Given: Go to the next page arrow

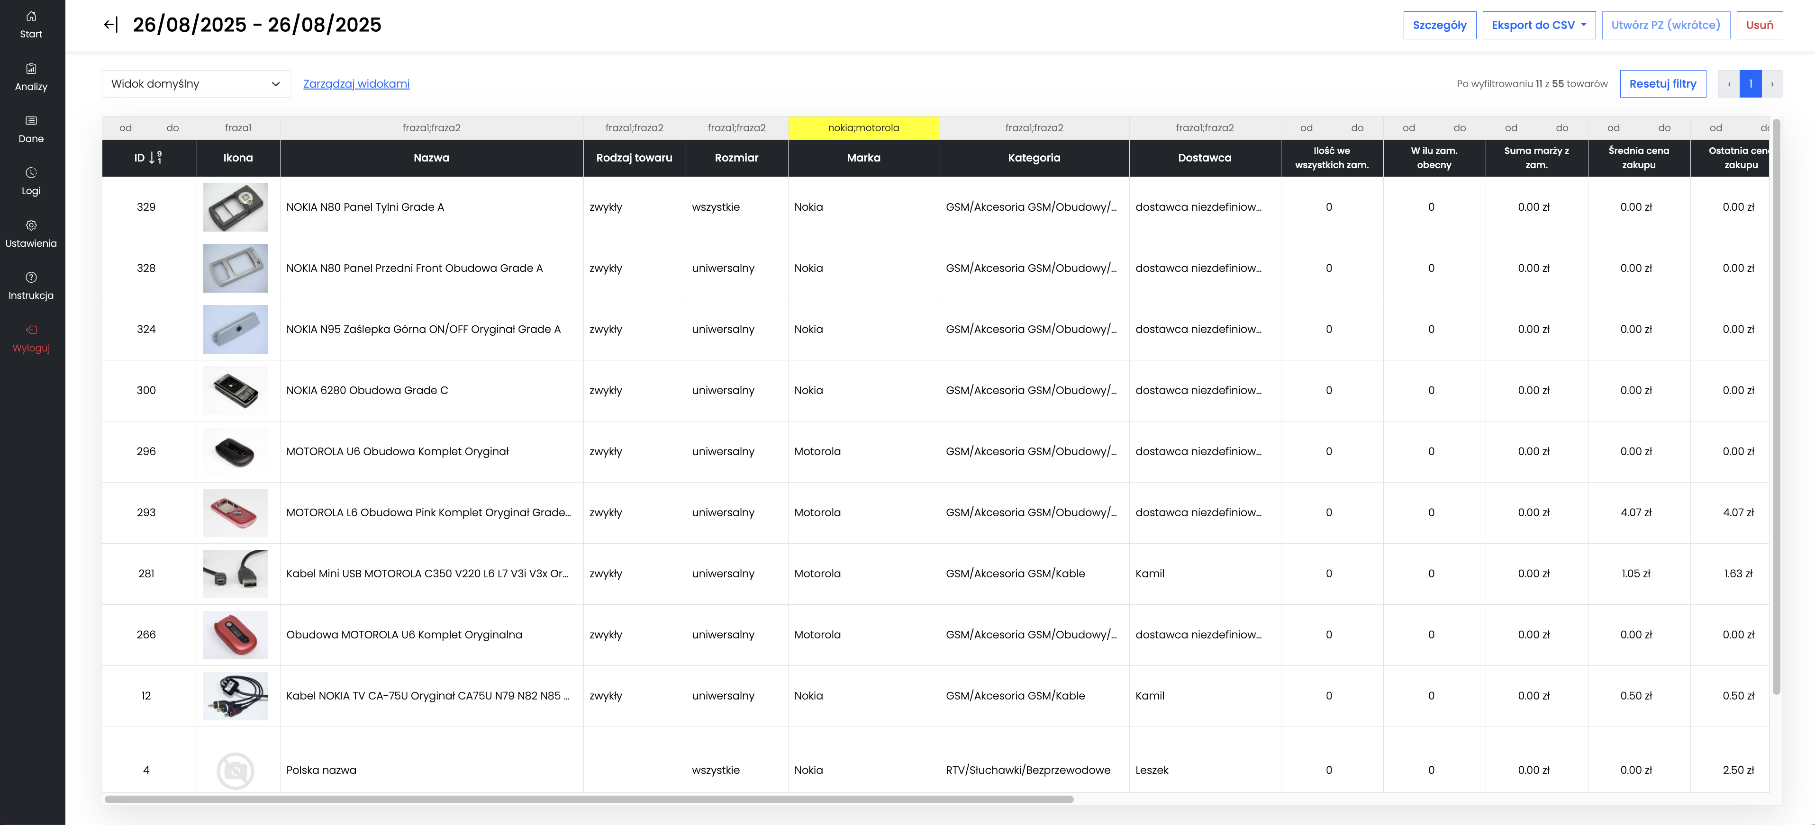Looking at the screenshot, I should [x=1773, y=84].
